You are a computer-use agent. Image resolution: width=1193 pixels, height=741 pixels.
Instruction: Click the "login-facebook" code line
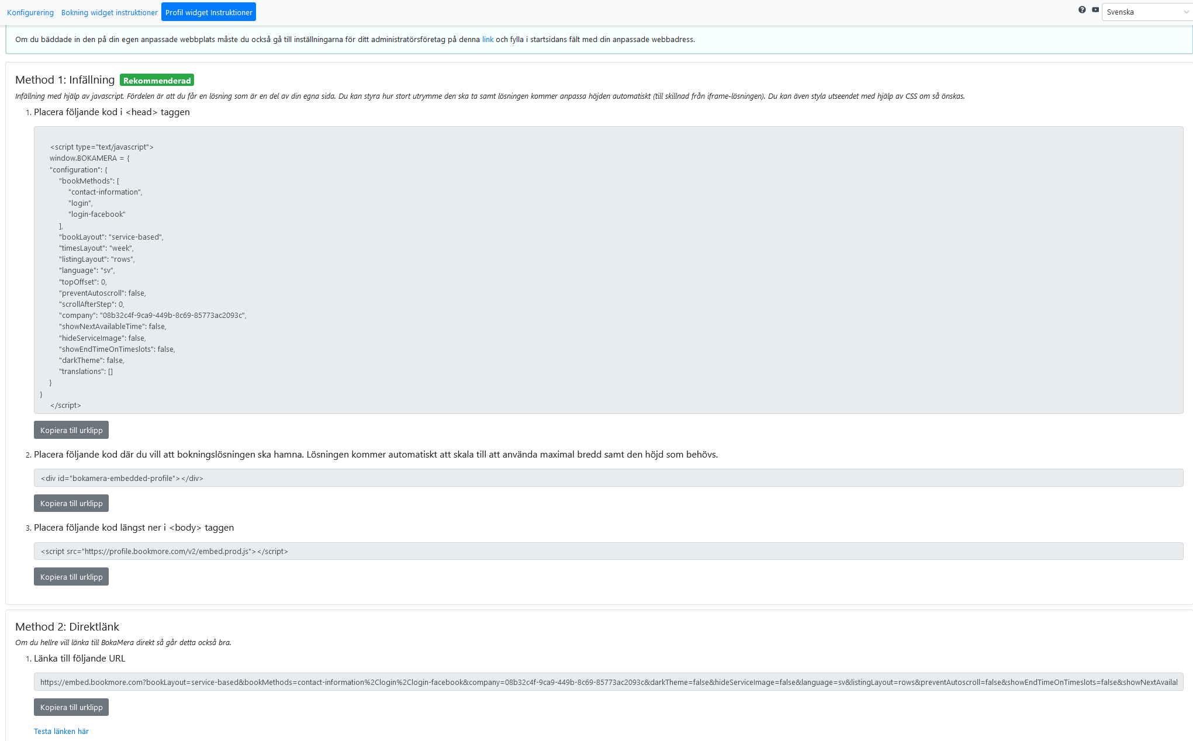tap(97, 214)
